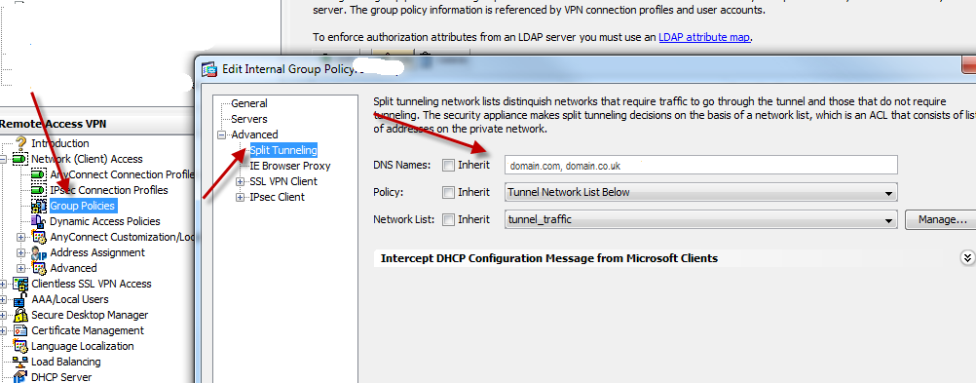Viewport: 976px width, 383px height.
Task: Click the Load Balancing icon
Action: (20, 362)
